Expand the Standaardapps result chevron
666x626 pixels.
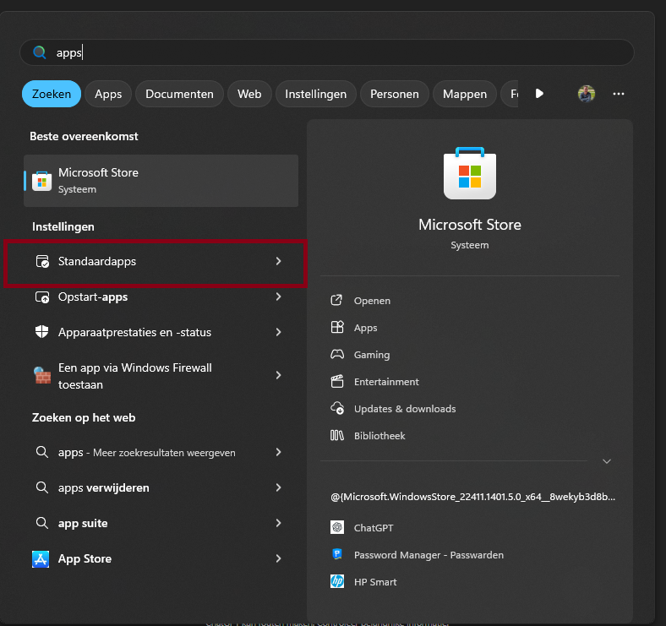[x=279, y=261]
